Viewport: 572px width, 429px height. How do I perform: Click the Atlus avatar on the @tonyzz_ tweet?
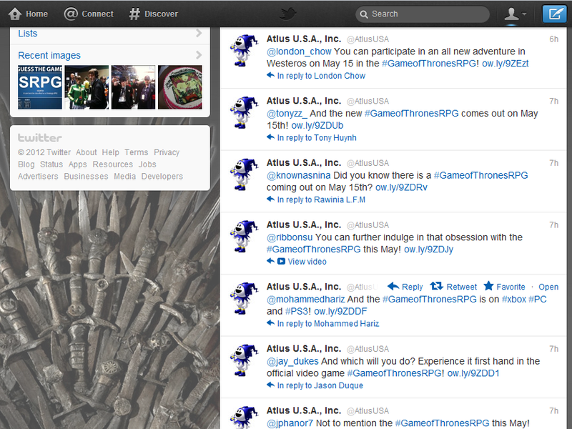pos(244,112)
